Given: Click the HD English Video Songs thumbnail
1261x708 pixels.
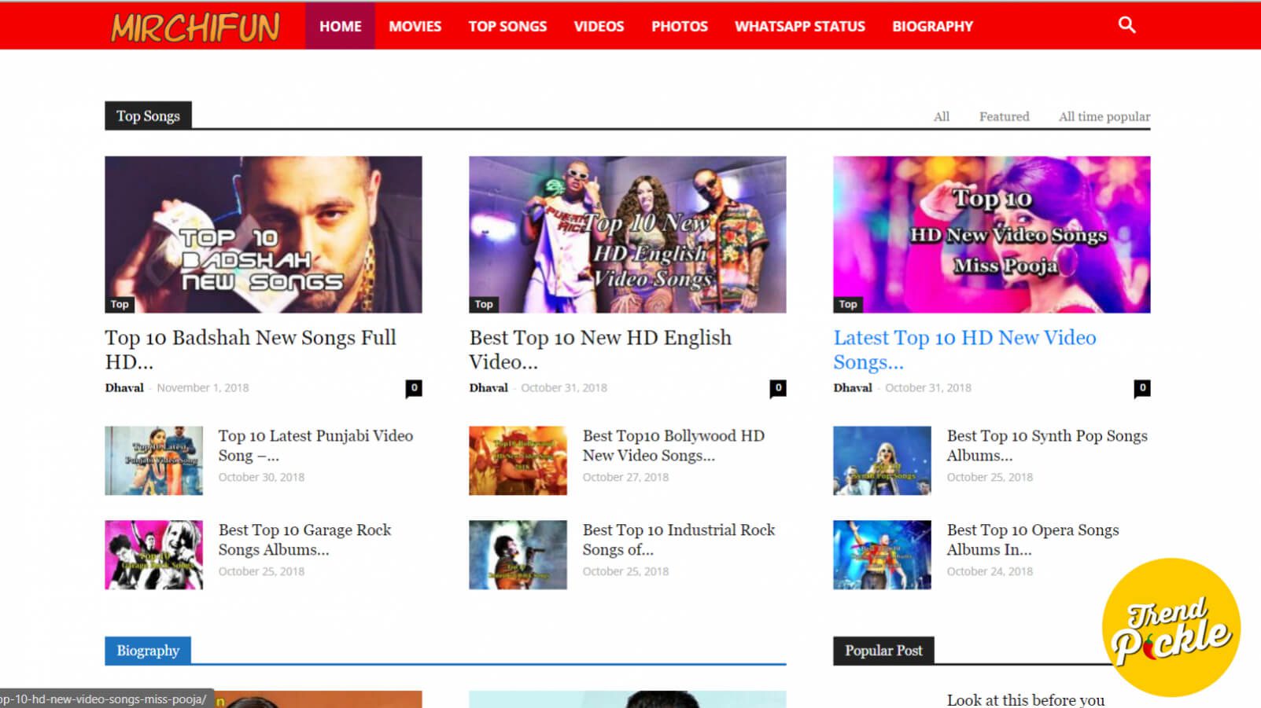Looking at the screenshot, I should point(628,234).
